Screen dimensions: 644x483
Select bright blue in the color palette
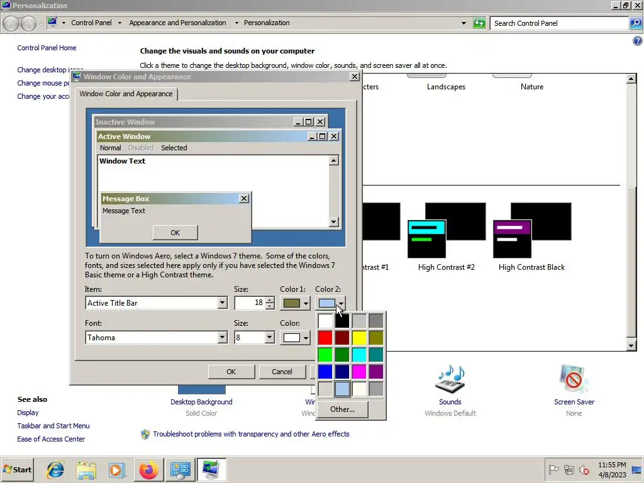[x=325, y=372]
